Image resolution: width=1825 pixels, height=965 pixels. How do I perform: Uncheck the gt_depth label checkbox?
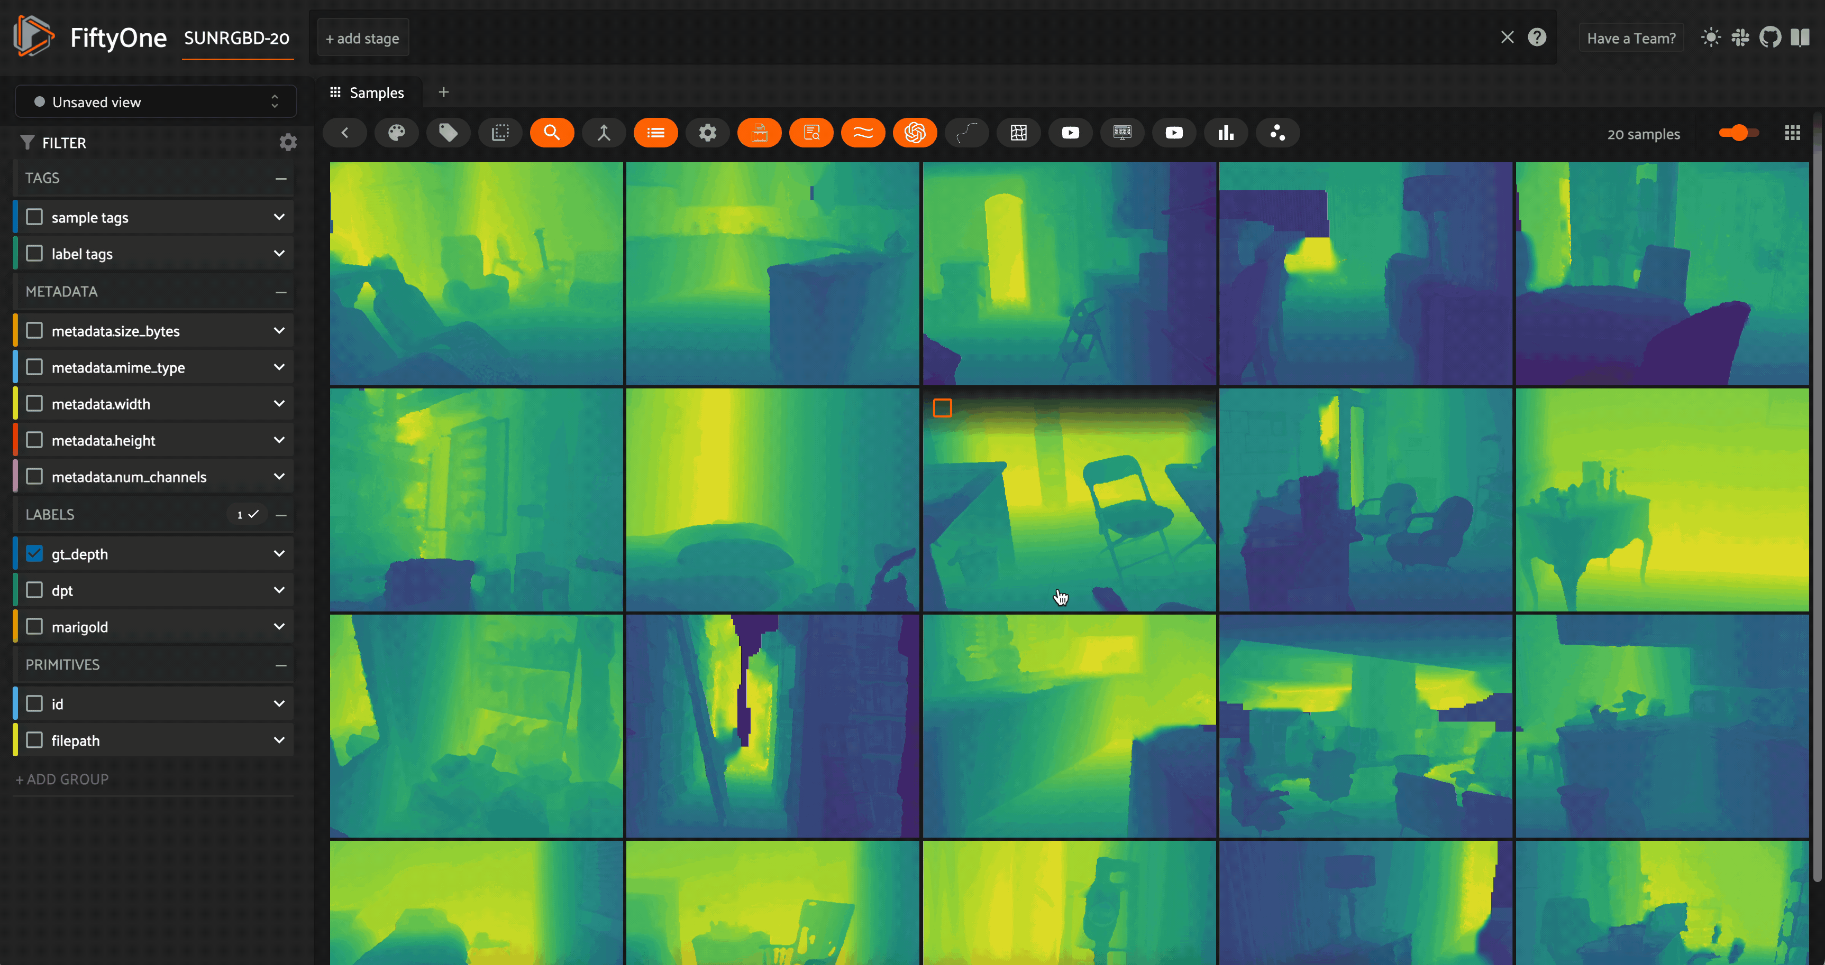pyautogui.click(x=34, y=554)
